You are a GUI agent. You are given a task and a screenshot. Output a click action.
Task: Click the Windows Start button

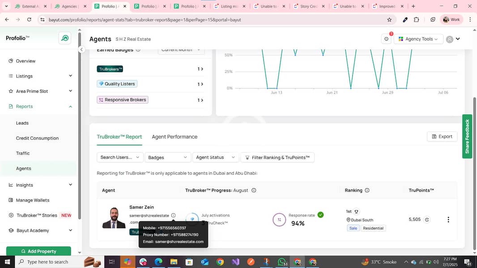(7, 262)
